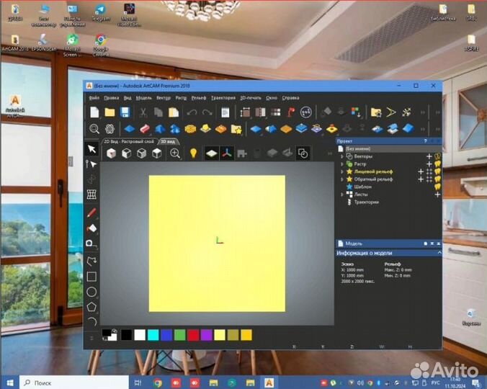Select the Circle drawing tool
487x389 pixels.
point(91,292)
